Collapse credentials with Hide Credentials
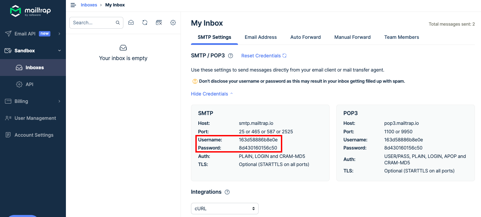Viewport: 481px width, 217px height. (212, 94)
